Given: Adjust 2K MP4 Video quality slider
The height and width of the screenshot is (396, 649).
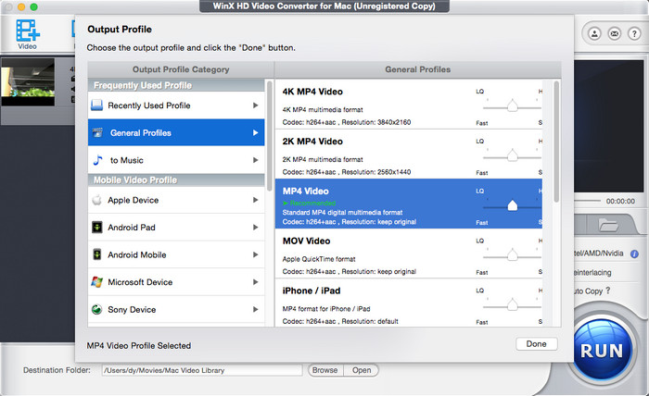Looking at the screenshot, I should (x=513, y=155).
